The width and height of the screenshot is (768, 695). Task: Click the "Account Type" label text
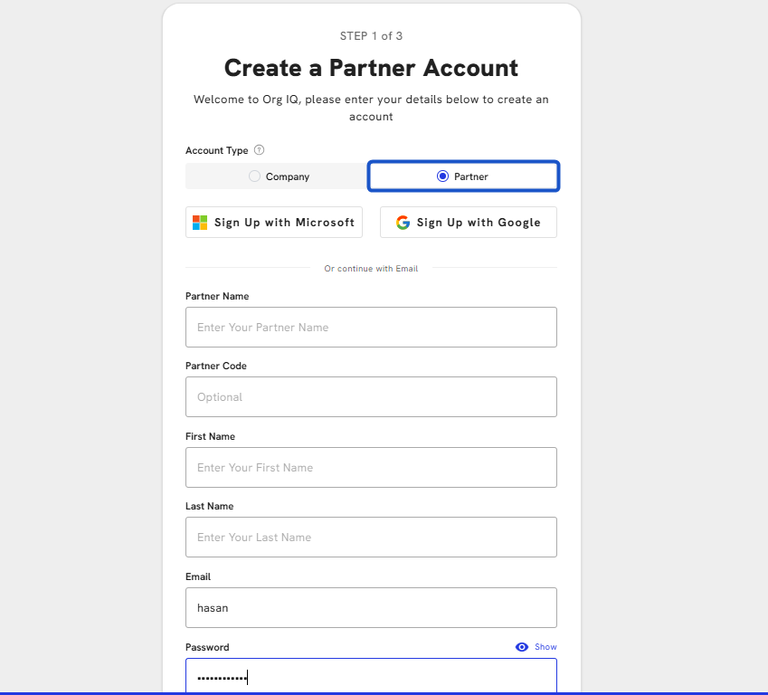point(217,150)
